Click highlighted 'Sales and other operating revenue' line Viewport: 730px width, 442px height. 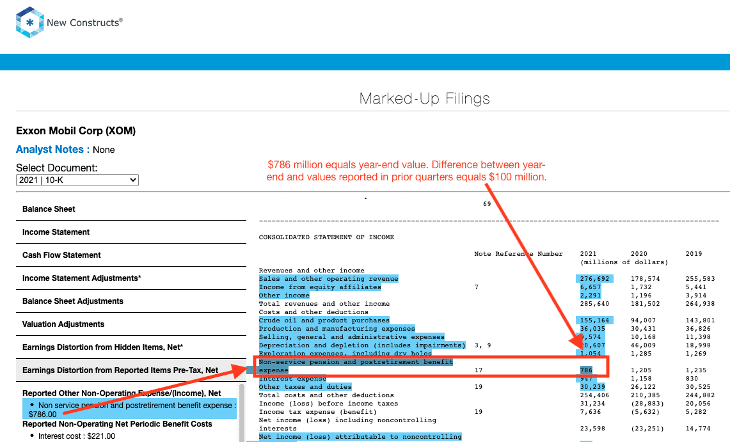pos(328,279)
